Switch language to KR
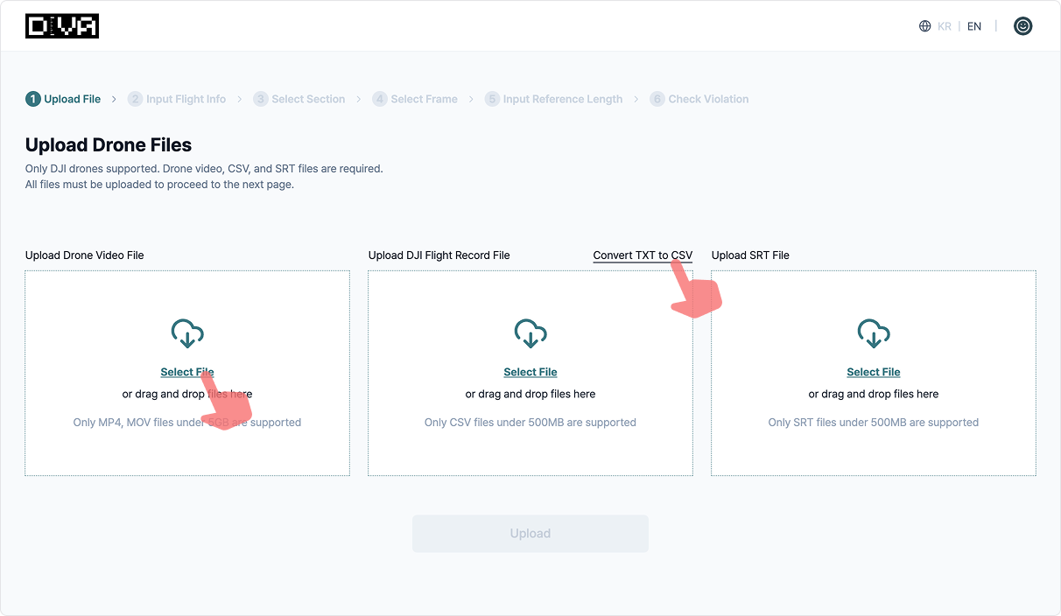The height and width of the screenshot is (616, 1061). coord(945,26)
